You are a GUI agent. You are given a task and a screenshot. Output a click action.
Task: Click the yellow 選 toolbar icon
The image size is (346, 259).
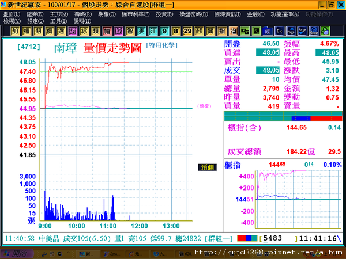pyautogui.click(x=61, y=31)
